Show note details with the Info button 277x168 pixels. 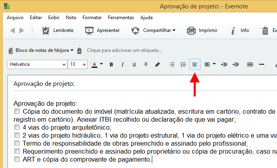coord(240,30)
